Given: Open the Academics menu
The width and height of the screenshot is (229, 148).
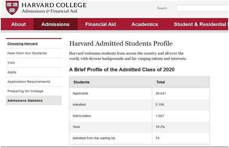Looking at the screenshot, I should click(x=145, y=24).
